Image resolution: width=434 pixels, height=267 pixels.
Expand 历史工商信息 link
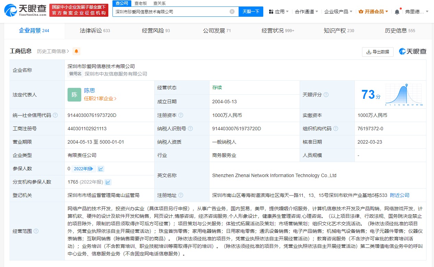[x=53, y=51]
